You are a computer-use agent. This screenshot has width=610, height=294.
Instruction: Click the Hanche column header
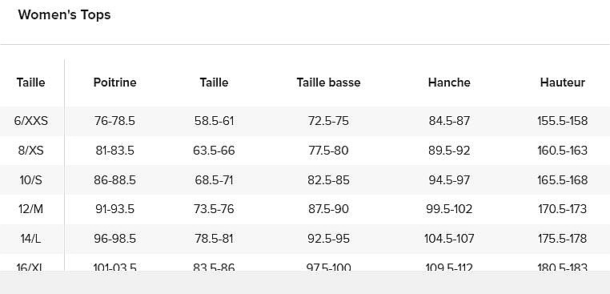point(449,83)
